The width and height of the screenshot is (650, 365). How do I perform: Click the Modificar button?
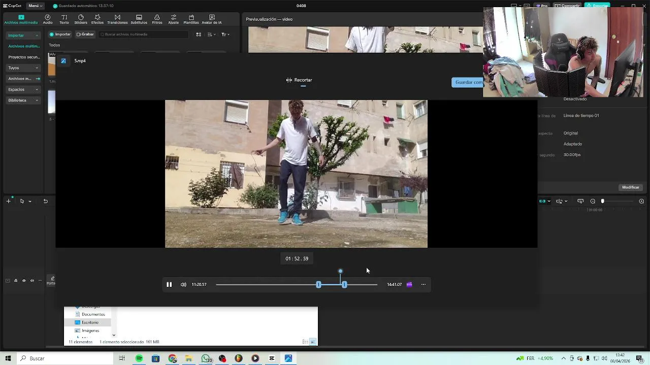click(631, 188)
